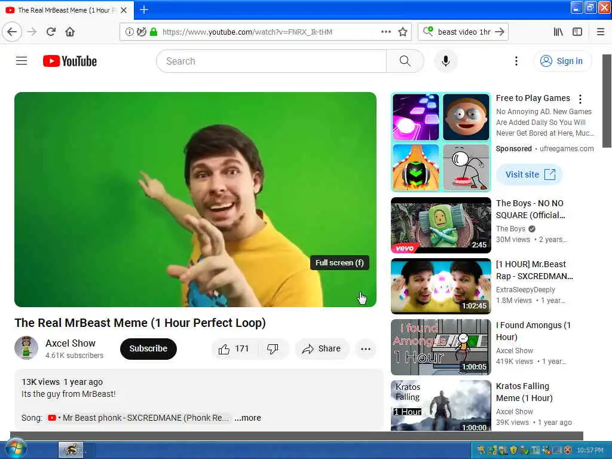Reload the page with the refresh icon

51,32
